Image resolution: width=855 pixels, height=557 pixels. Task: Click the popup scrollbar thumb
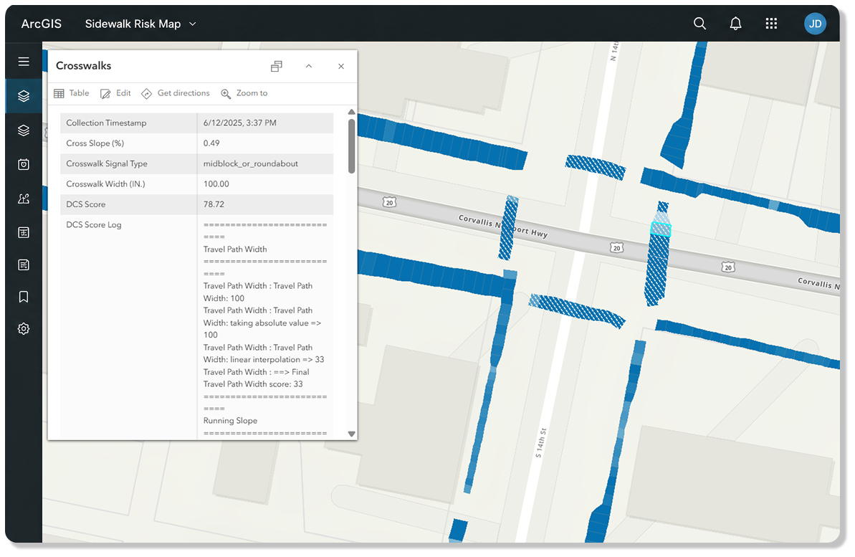click(352, 146)
